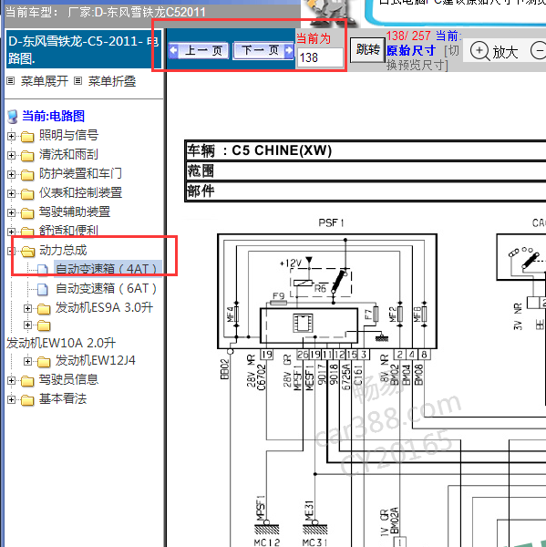The height and width of the screenshot is (547, 546).
Task: Click the MC31 ground label in diagram
Action: 315,542
